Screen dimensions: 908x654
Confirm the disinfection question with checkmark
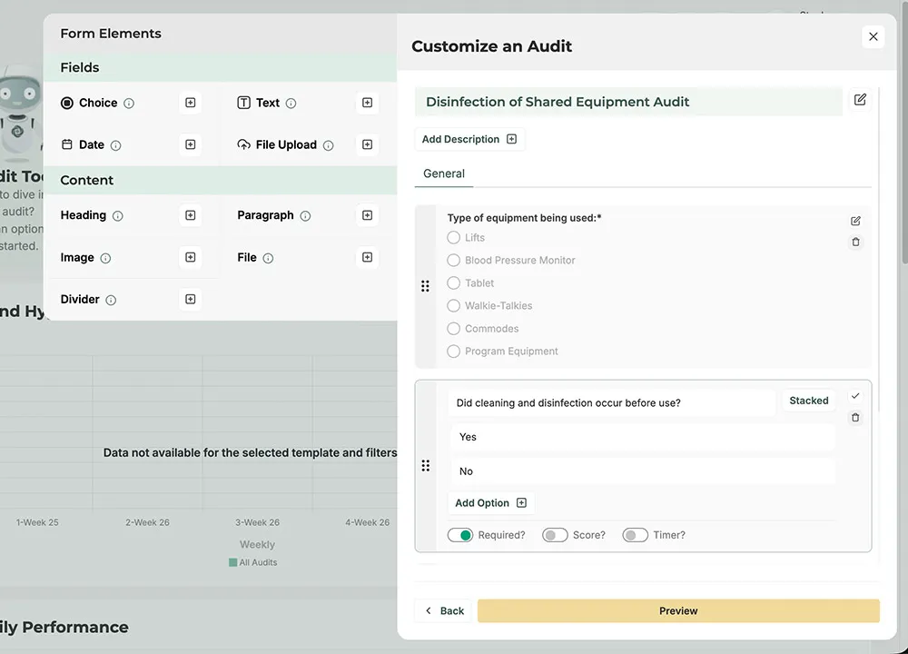coord(855,396)
